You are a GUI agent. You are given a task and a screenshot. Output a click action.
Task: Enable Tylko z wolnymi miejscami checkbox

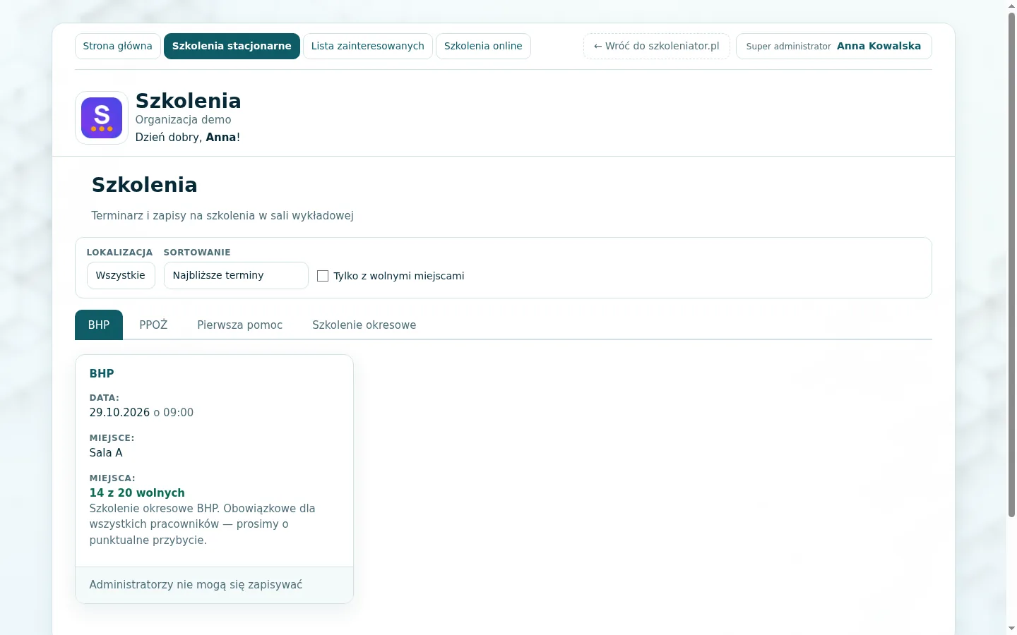[323, 276]
